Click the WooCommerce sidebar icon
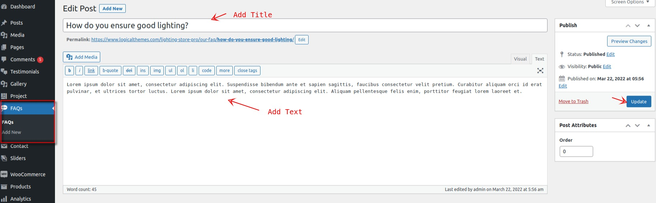The height and width of the screenshot is (203, 656). pyautogui.click(x=4, y=174)
